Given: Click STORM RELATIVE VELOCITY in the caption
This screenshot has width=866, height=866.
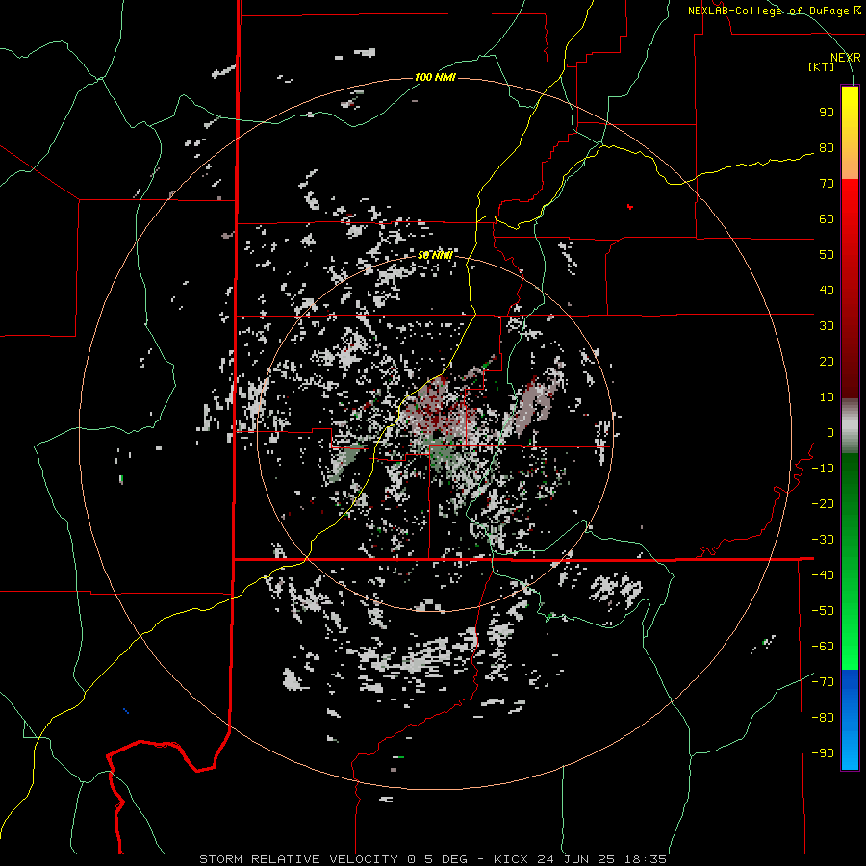Looking at the screenshot, I should tap(298, 859).
